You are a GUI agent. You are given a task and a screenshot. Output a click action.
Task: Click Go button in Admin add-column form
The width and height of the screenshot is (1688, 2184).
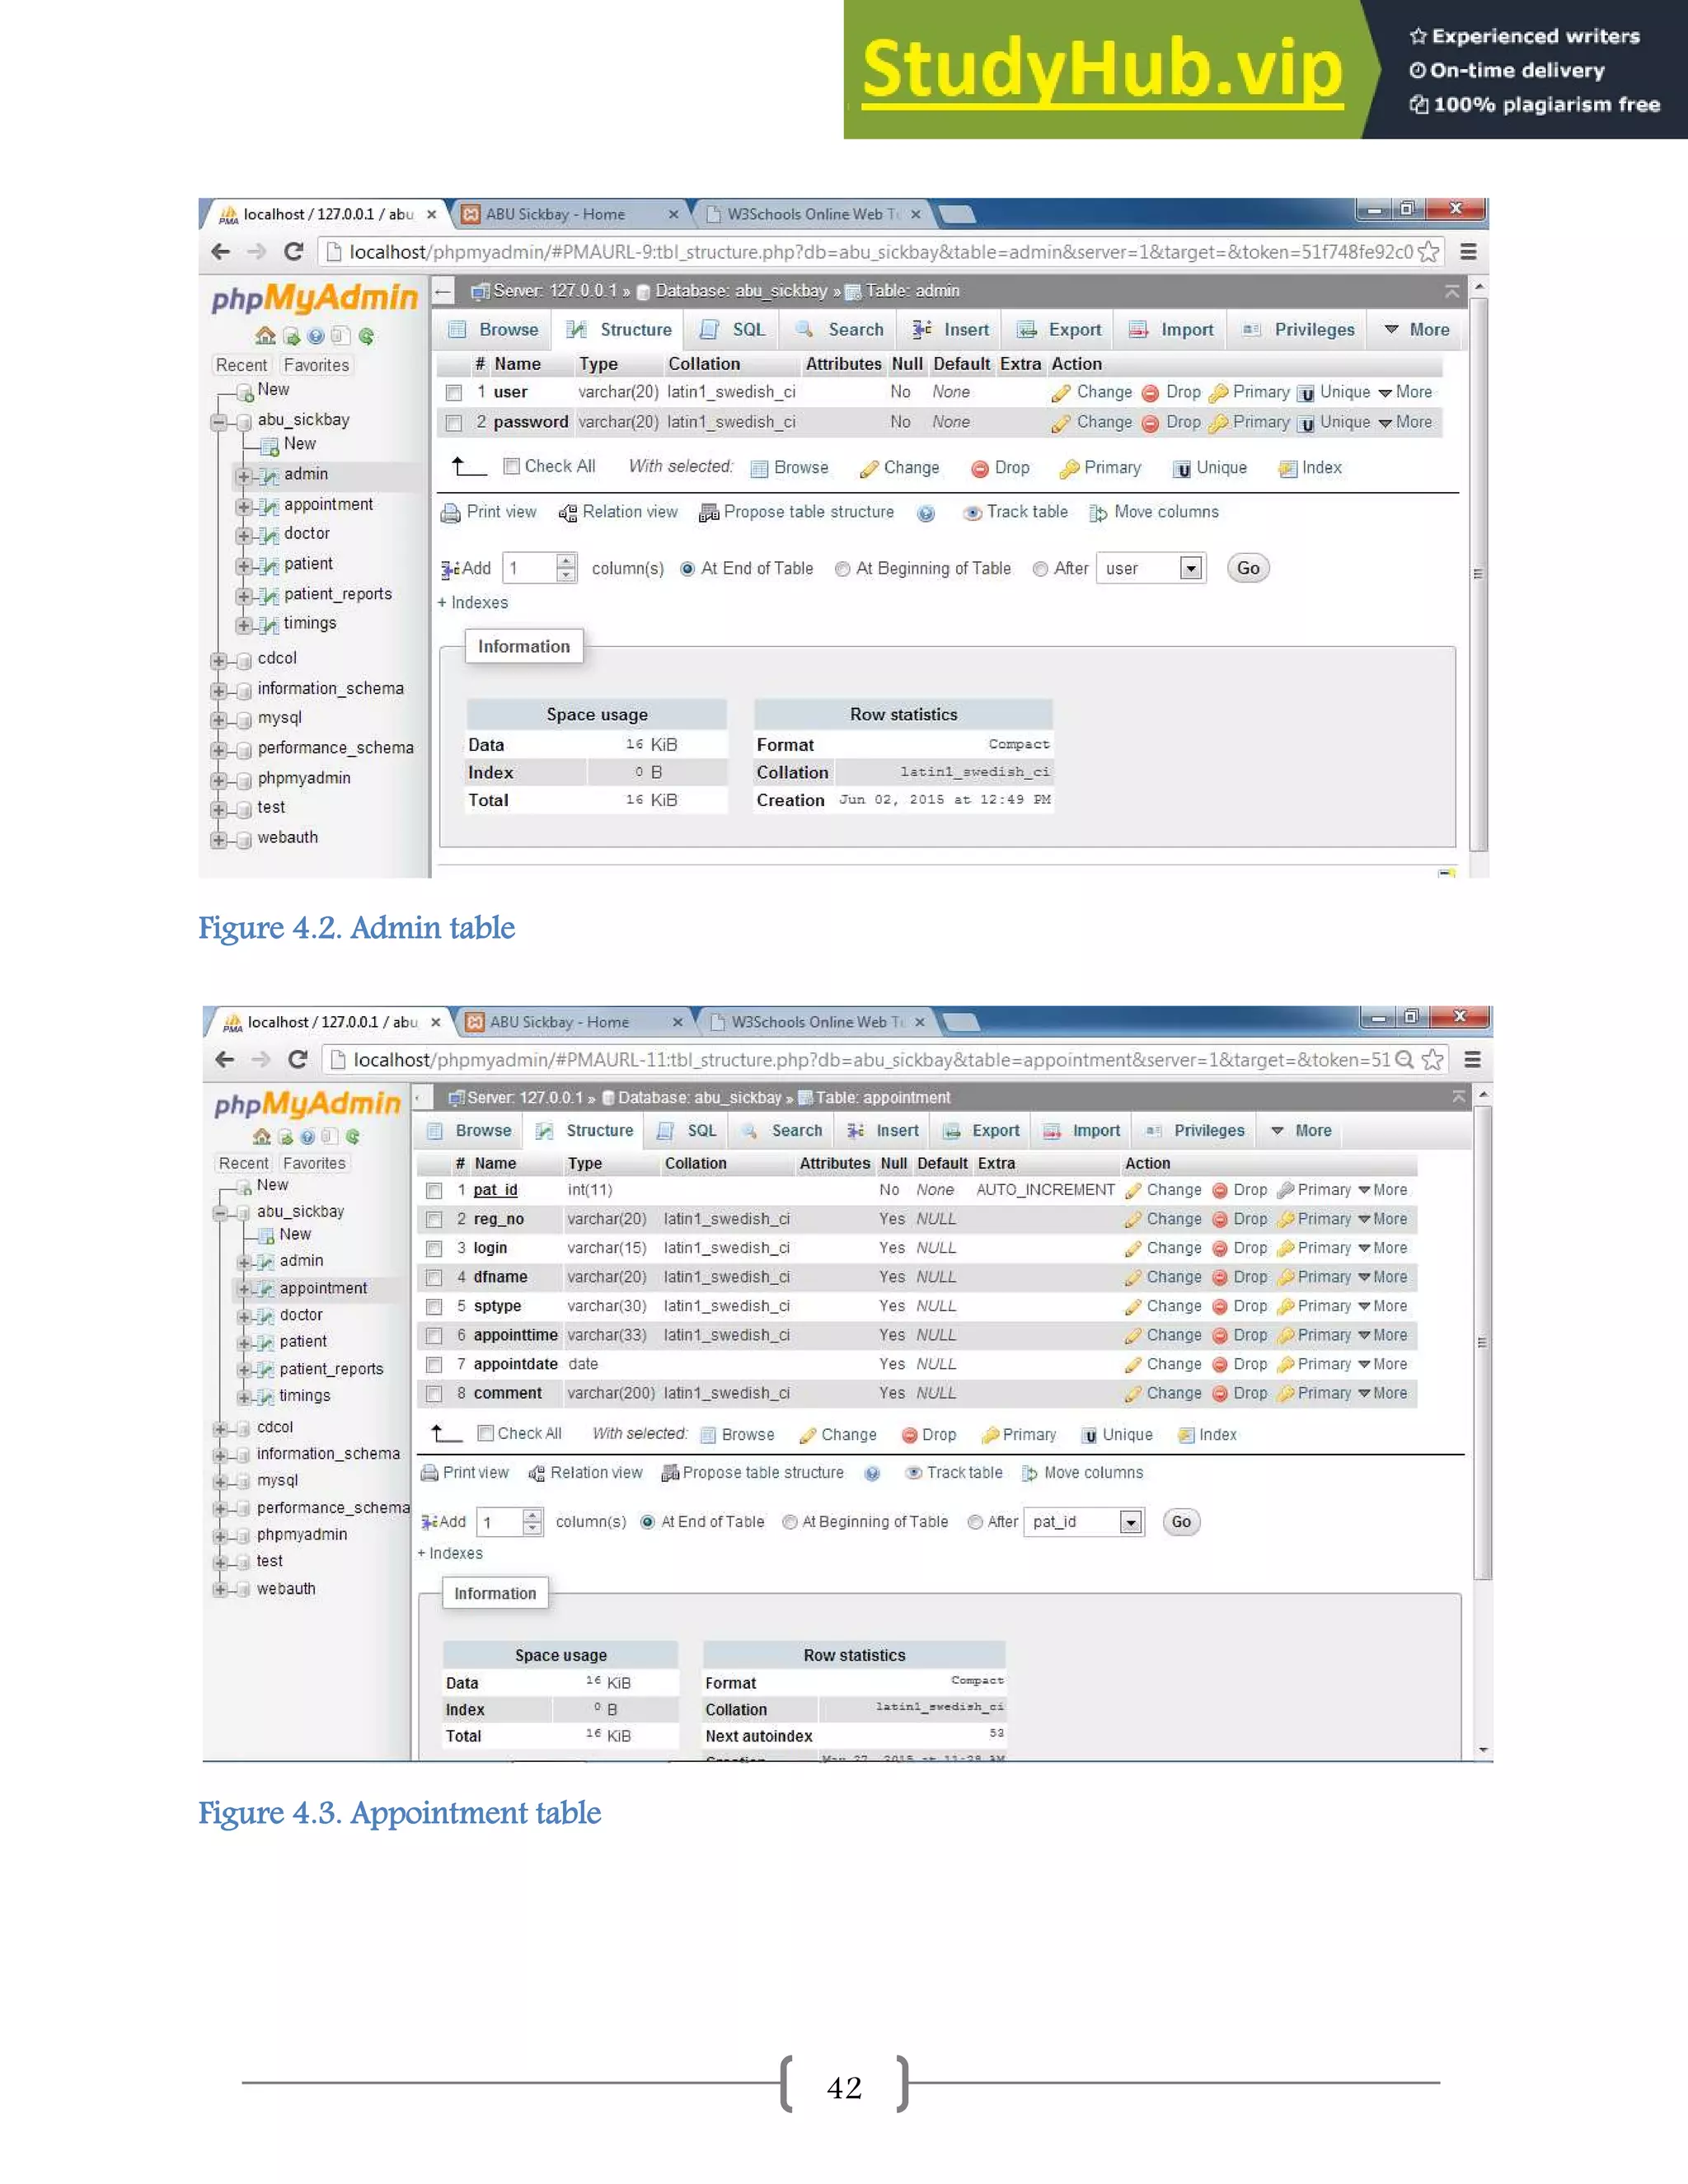[1248, 569]
